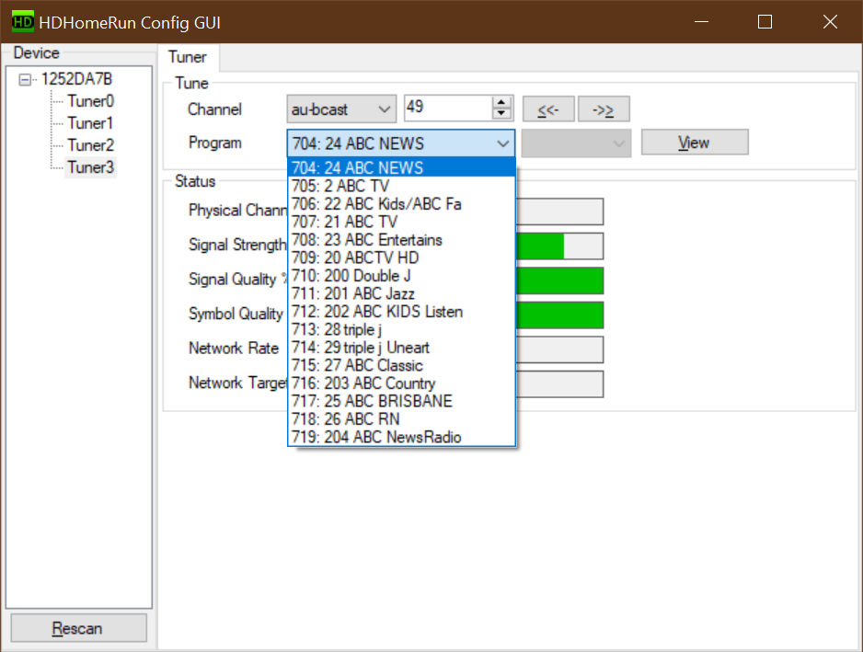Click the Signal Strength progress bar
The image size is (863, 652).
[559, 246]
